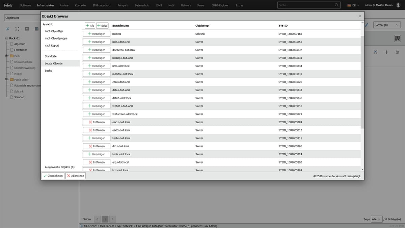Open the Extras menu
This screenshot has height=228, width=405.
(239, 5)
